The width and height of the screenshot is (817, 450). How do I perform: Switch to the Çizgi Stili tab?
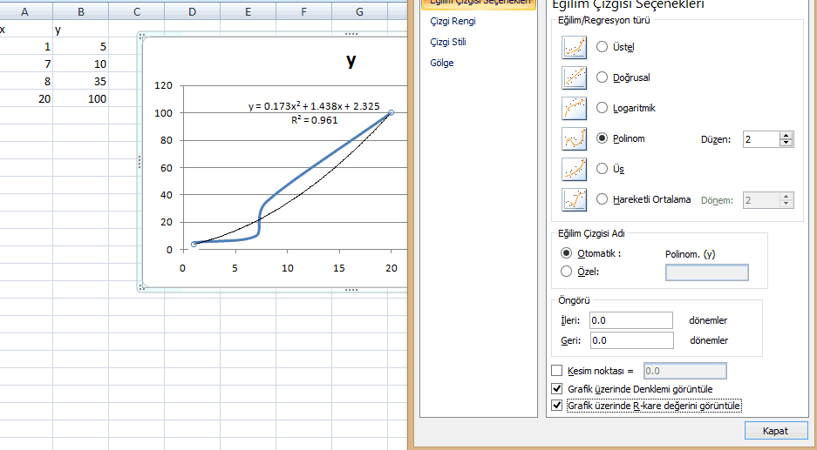pyautogui.click(x=448, y=42)
